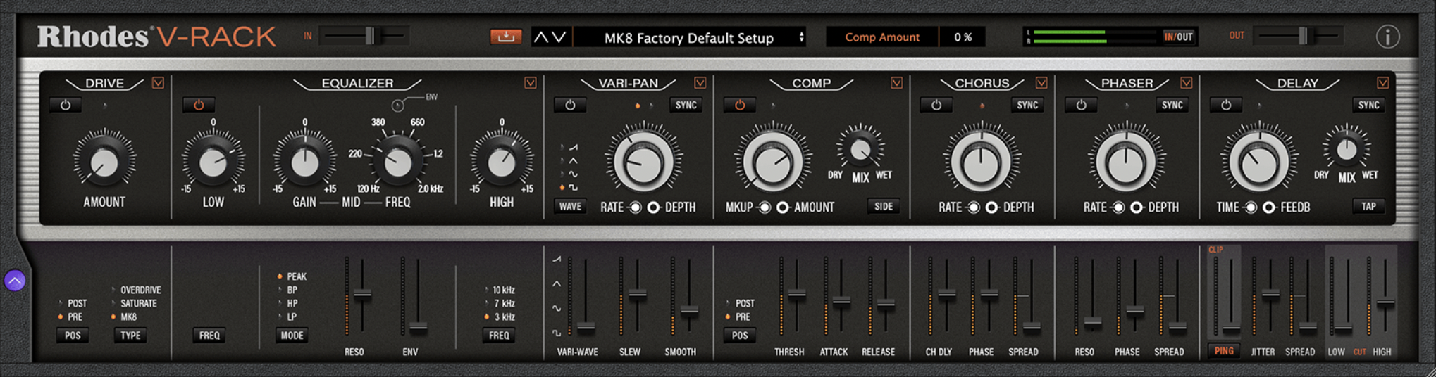Collapse the lower panel with purple arrow

(15, 281)
